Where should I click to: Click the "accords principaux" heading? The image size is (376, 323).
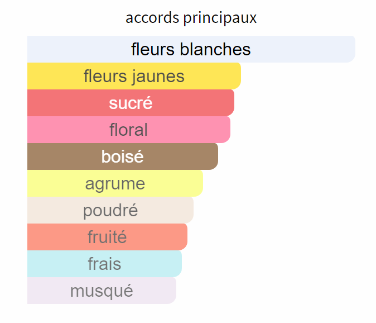[x=191, y=18]
